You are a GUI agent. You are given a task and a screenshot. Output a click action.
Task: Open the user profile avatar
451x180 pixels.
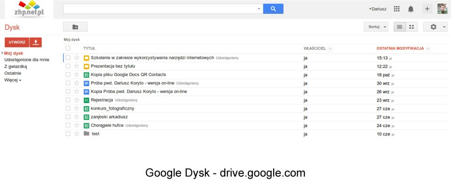443,9
